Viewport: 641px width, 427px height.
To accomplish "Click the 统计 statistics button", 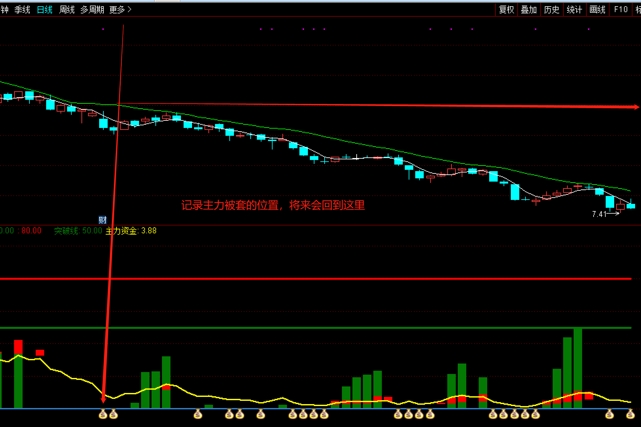I will [574, 9].
